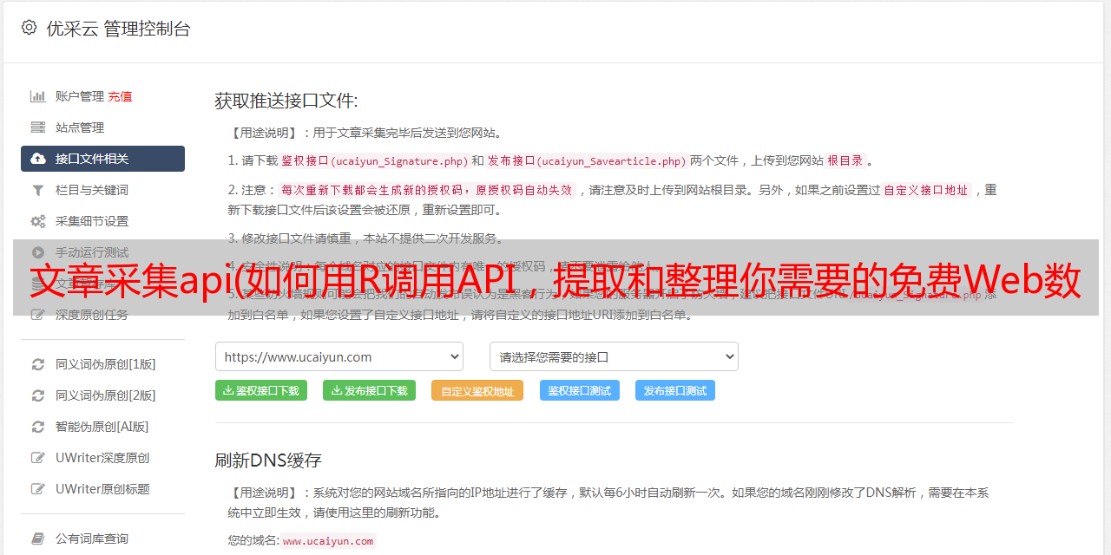This screenshot has width=1111, height=555.
Task: Click the refresh icon beside 智能伪原创[AI版]
Action: click(38, 427)
